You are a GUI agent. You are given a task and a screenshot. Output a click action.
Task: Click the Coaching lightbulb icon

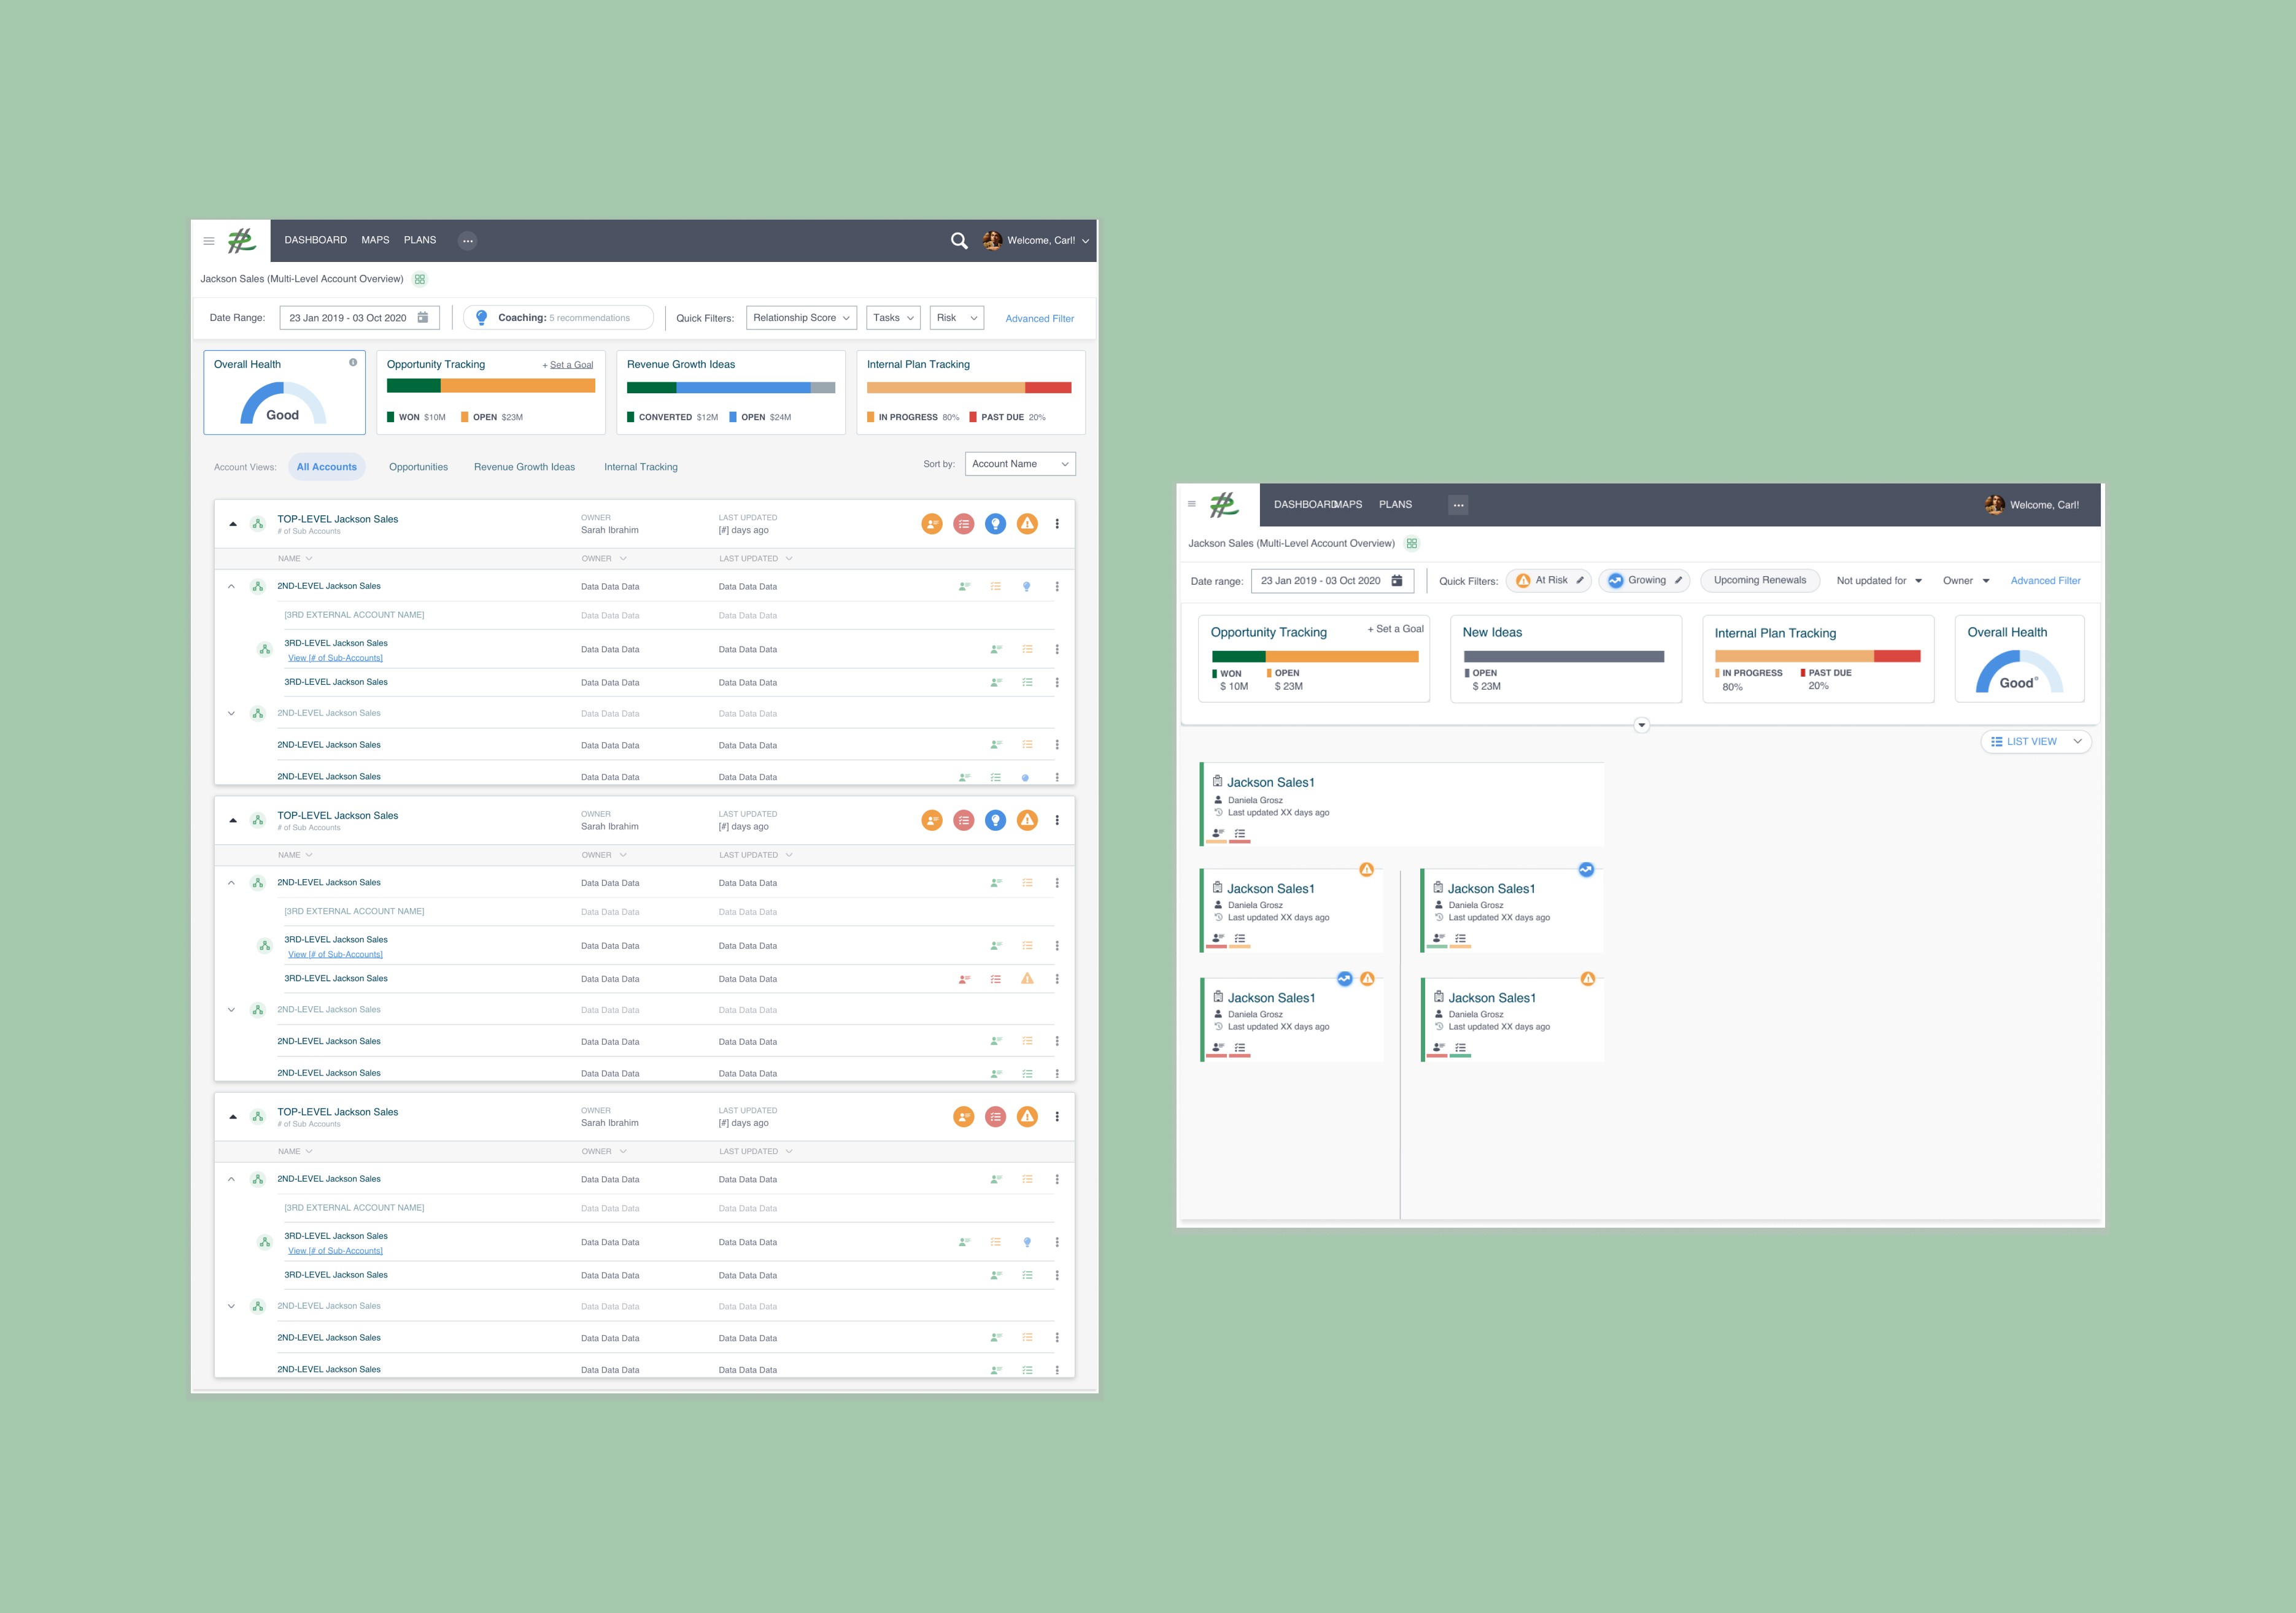coord(481,318)
